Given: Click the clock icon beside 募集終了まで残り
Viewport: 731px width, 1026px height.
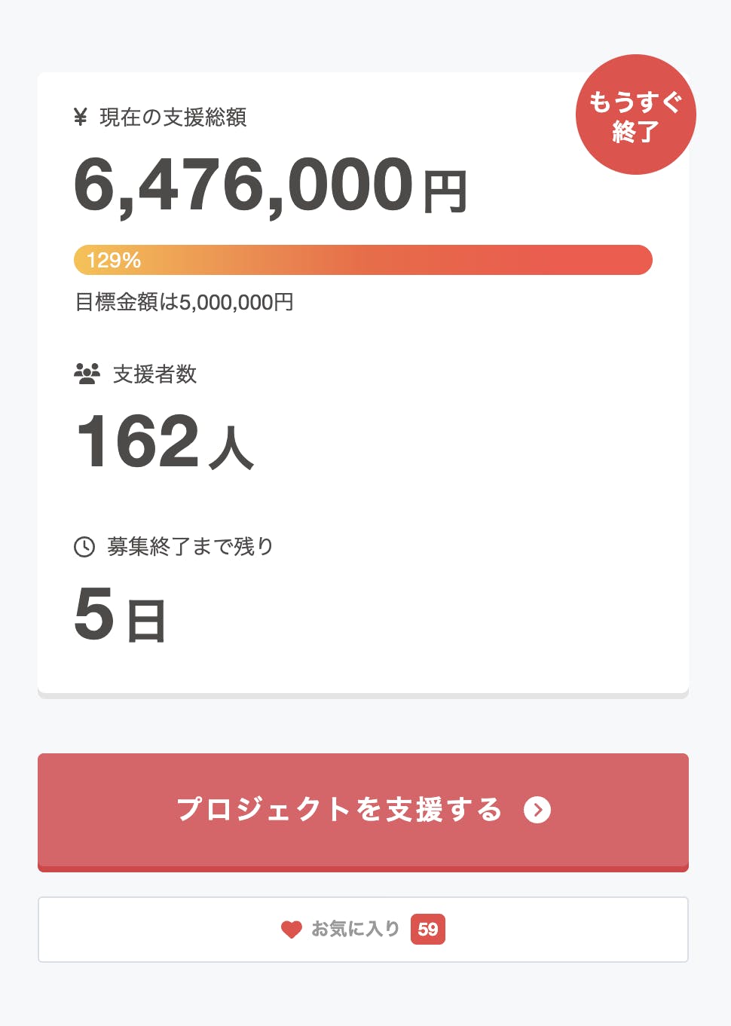Looking at the screenshot, I should [84, 546].
